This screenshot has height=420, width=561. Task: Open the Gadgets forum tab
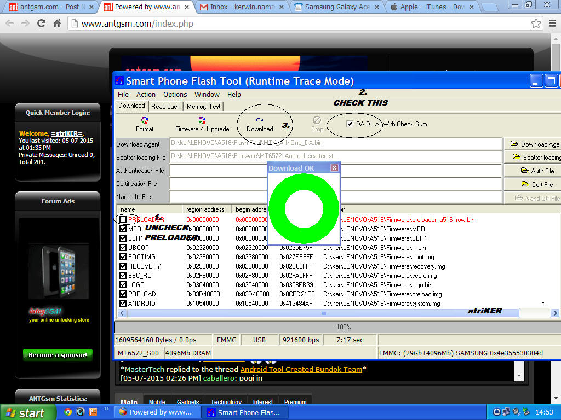pos(188,400)
